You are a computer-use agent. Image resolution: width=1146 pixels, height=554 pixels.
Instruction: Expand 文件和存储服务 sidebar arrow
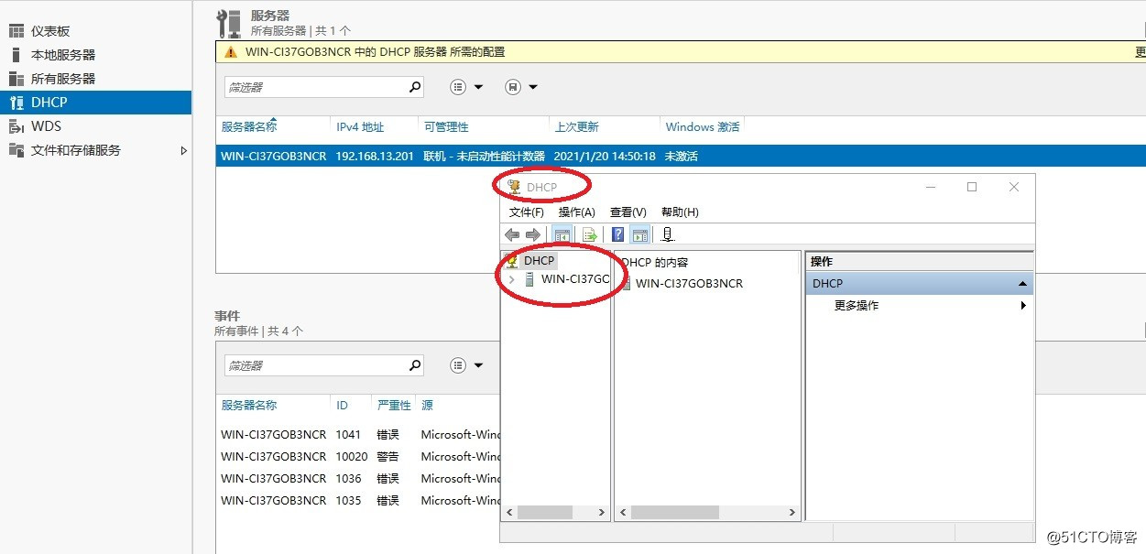pos(183,150)
